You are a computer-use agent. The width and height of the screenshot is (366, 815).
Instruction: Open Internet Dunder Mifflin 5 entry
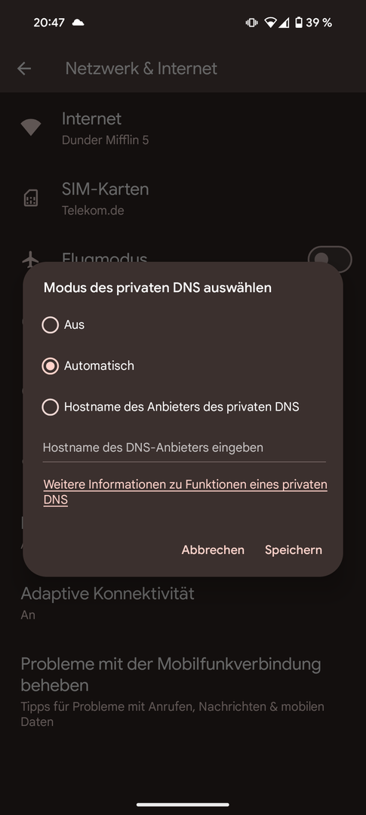pyautogui.click(x=183, y=128)
